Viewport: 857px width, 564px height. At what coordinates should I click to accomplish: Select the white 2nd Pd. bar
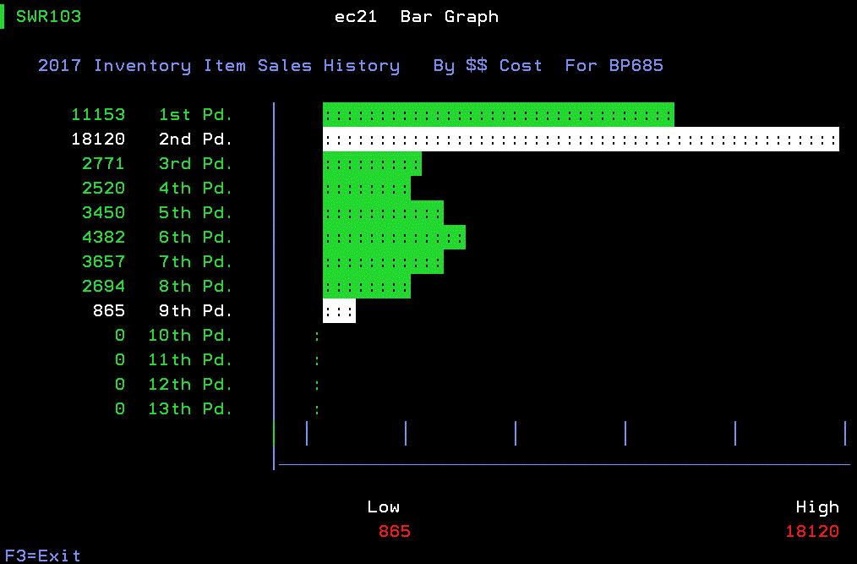581,140
